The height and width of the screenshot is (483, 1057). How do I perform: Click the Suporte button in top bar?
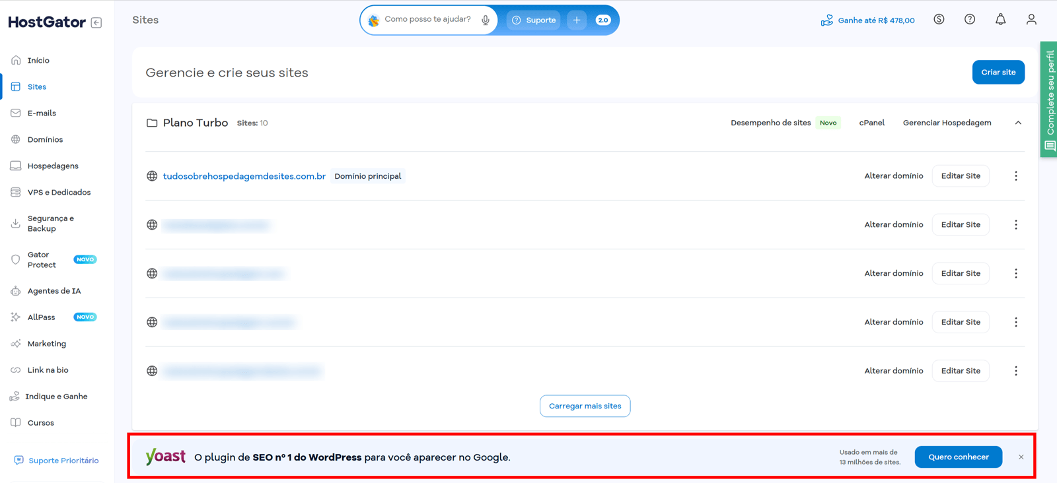pos(534,20)
